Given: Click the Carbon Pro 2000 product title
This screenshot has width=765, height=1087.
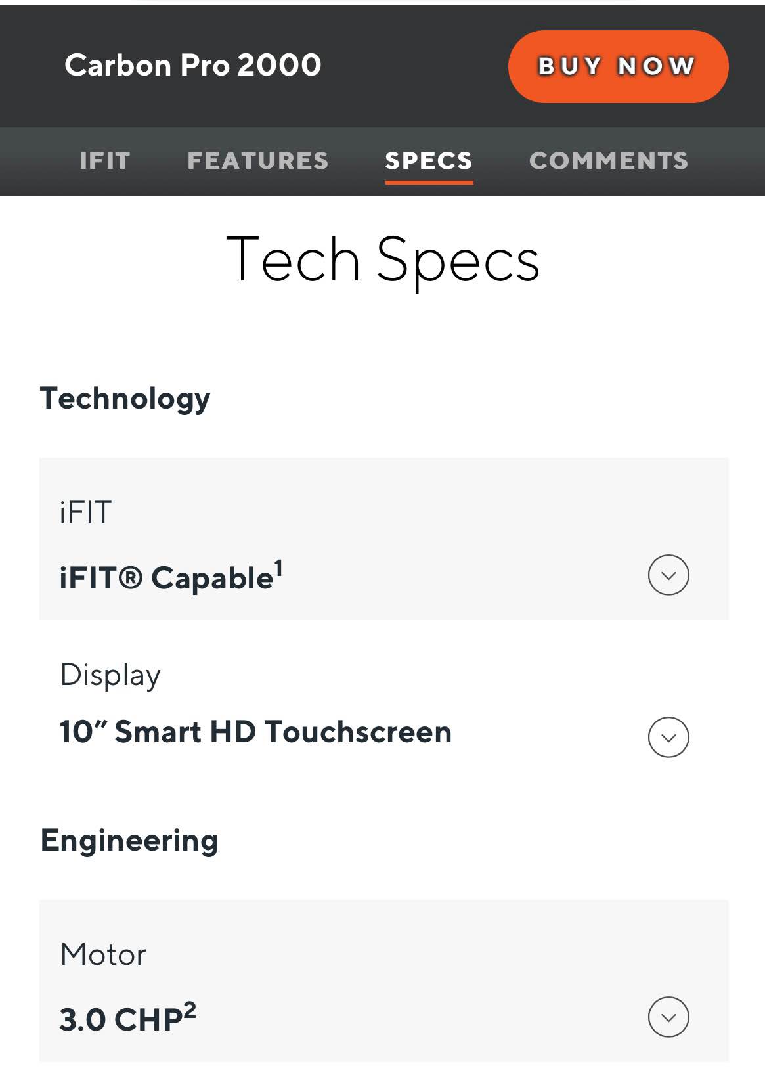Looking at the screenshot, I should tap(193, 65).
